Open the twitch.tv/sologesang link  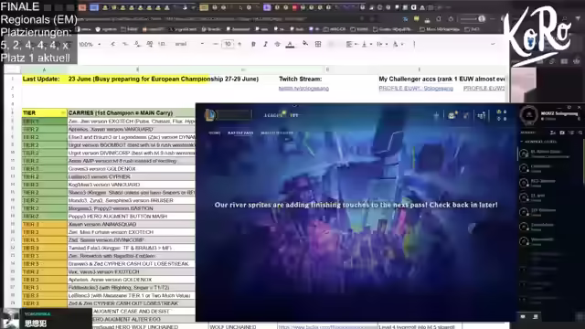point(303,89)
